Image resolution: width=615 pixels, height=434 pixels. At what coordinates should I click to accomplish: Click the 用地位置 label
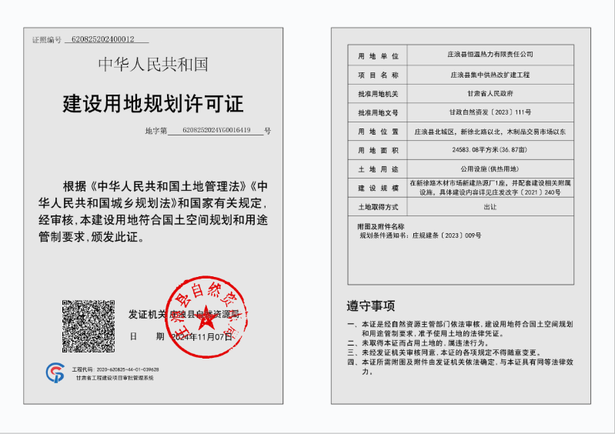(378, 132)
